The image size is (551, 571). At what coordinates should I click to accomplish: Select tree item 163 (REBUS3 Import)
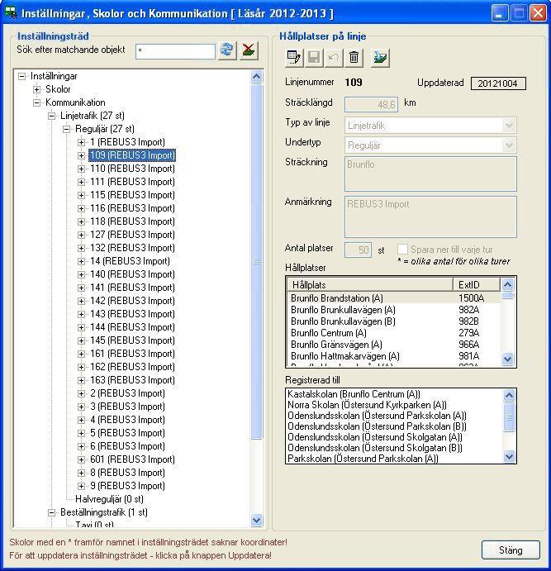(x=132, y=380)
